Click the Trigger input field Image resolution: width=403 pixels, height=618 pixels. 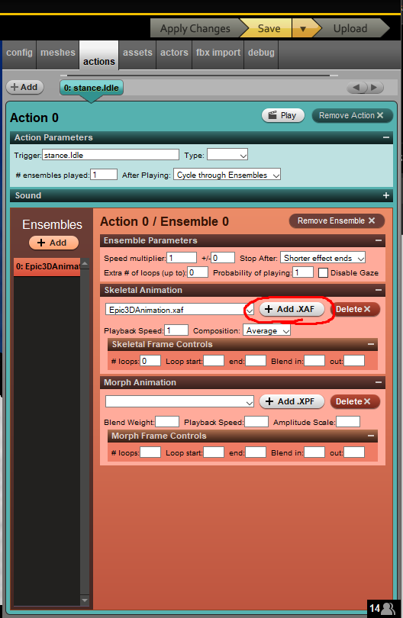coord(111,155)
